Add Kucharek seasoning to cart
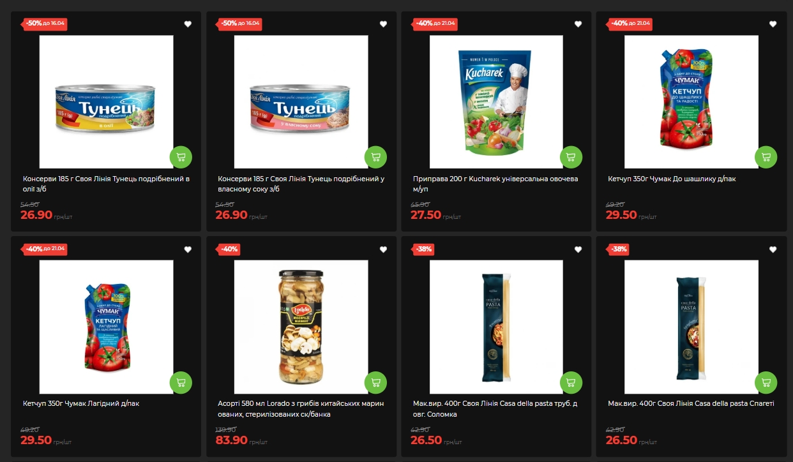The image size is (793, 462). 571,157
